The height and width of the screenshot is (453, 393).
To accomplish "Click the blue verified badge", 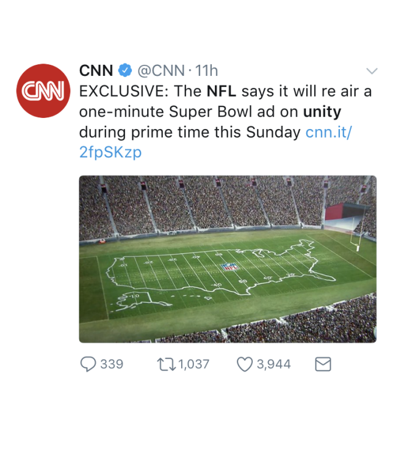I will pyautogui.click(x=126, y=70).
